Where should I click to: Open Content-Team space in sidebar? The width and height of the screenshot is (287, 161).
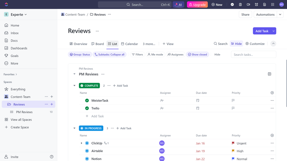pos(20,97)
